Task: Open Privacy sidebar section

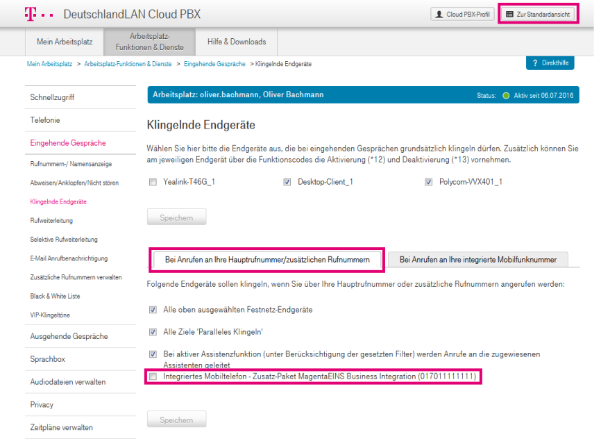Action: (x=81, y=404)
